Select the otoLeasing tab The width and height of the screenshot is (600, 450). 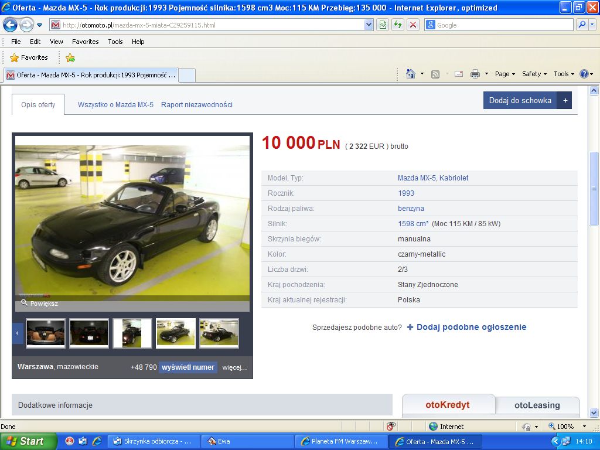(537, 405)
